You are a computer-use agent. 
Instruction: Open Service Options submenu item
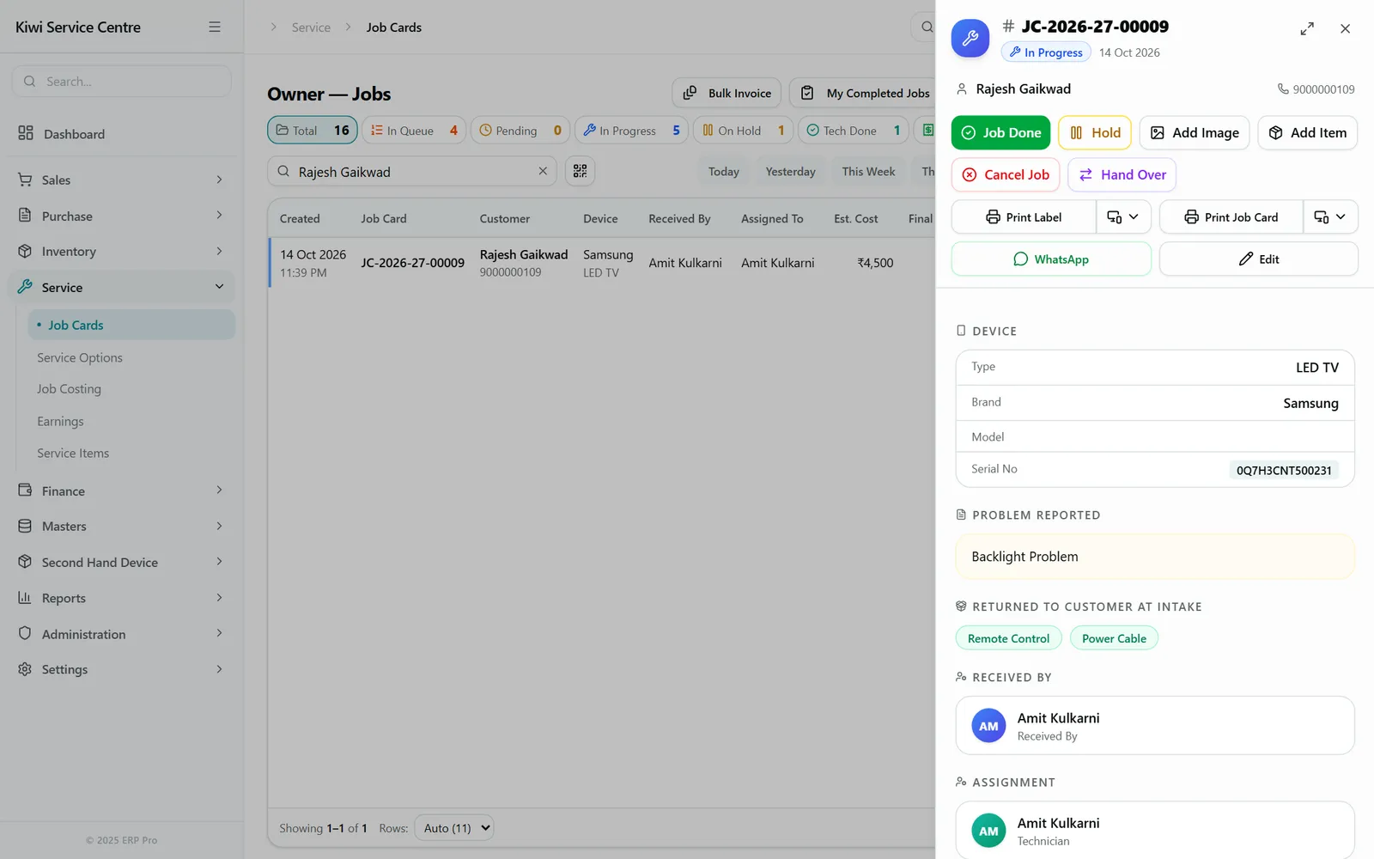point(131,357)
